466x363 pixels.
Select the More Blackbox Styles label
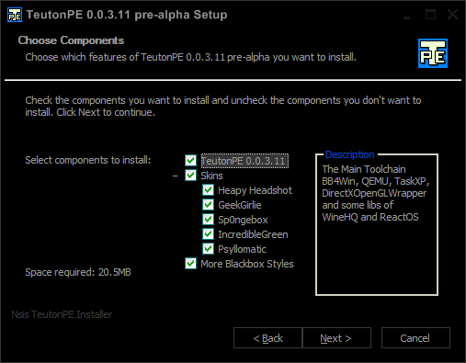(247, 264)
